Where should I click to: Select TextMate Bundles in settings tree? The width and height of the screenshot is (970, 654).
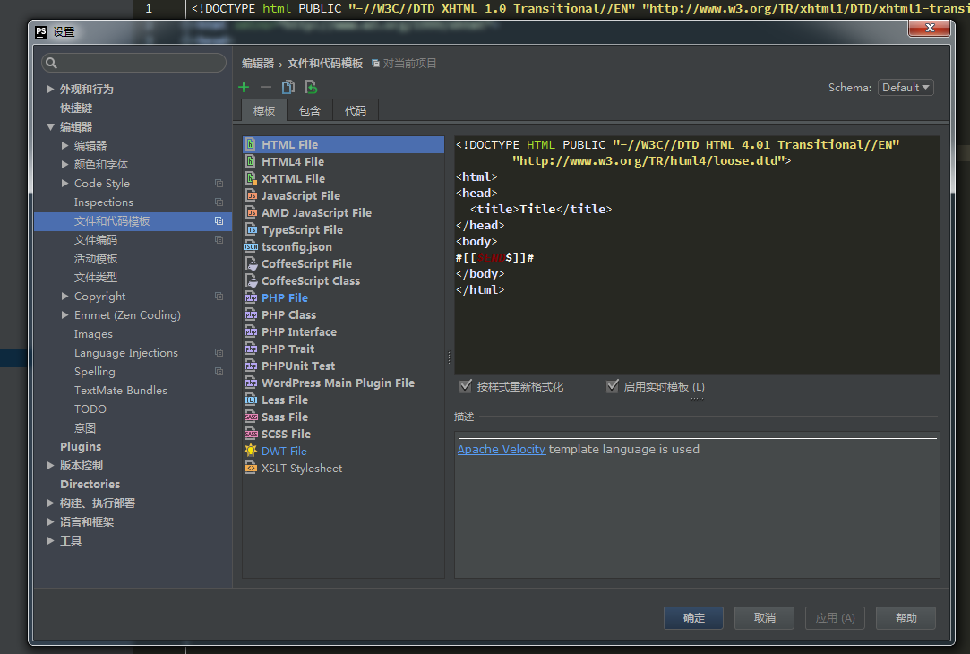coord(121,391)
